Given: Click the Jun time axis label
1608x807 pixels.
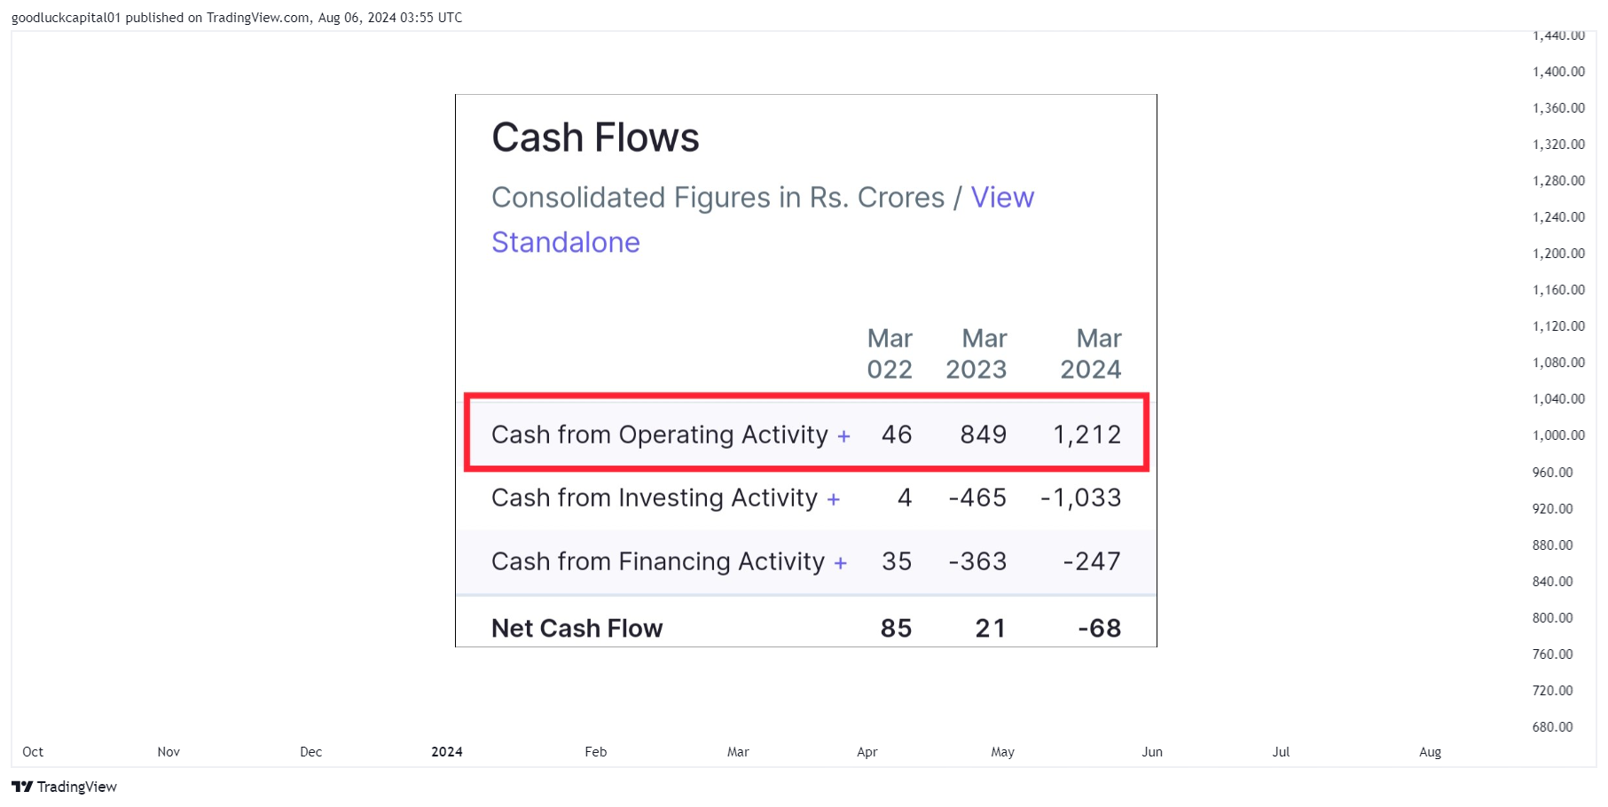Looking at the screenshot, I should coord(1151,752).
